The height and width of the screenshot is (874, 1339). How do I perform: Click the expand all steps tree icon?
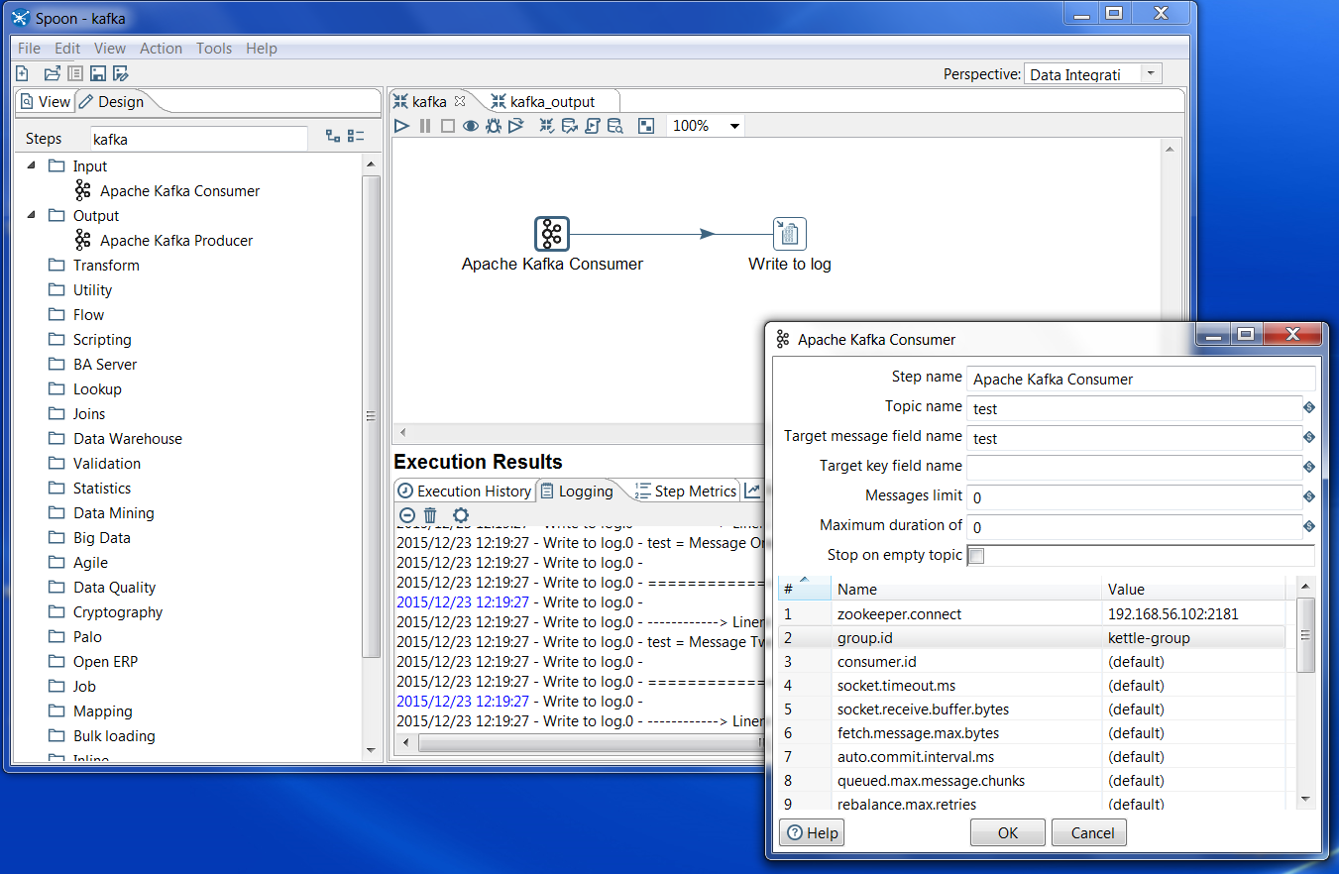pos(333,137)
